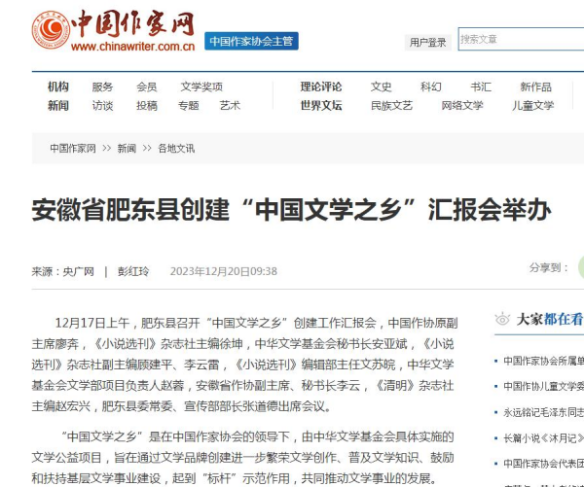584x487 pixels.
Task: Open the 理论评论 section
Action: (x=321, y=87)
